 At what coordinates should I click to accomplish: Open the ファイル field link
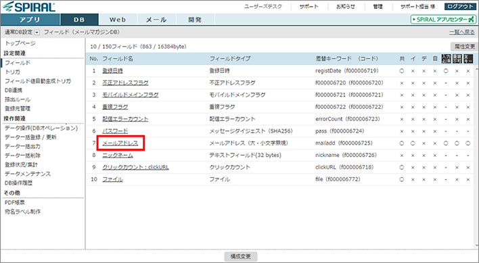tap(112, 179)
